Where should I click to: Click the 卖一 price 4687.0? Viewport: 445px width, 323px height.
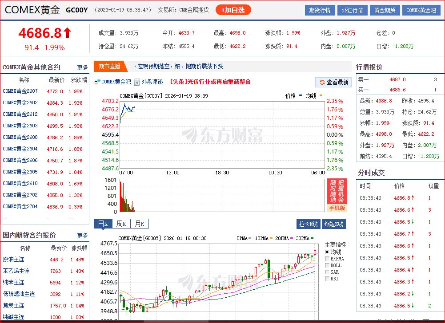(397, 79)
